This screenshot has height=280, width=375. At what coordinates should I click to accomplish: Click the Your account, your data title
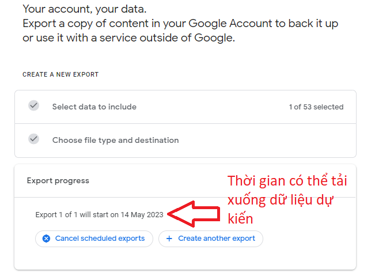pos(85,9)
